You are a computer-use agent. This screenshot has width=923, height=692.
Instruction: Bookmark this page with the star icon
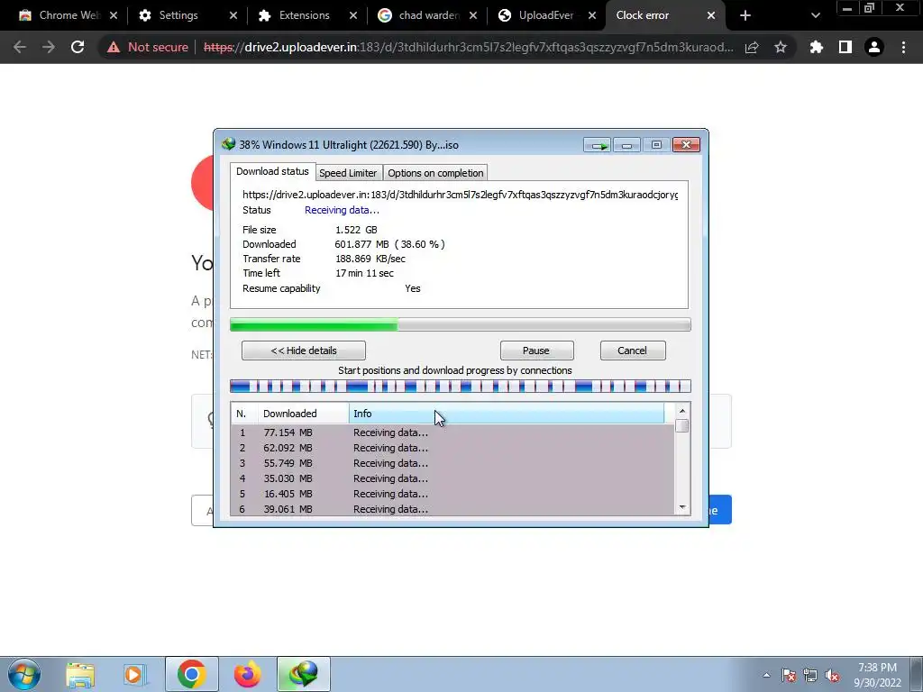781,47
